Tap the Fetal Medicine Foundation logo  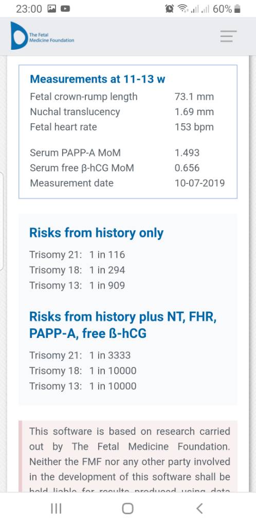(x=42, y=36)
